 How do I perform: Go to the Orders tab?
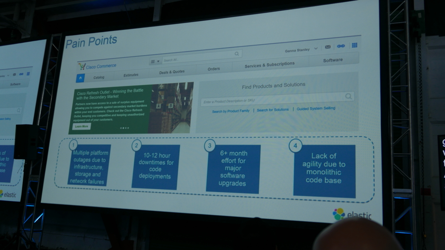tap(213, 69)
